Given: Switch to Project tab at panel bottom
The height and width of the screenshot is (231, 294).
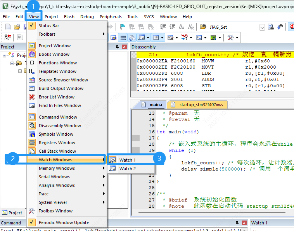Looking at the screenshot, I should [12, 212].
